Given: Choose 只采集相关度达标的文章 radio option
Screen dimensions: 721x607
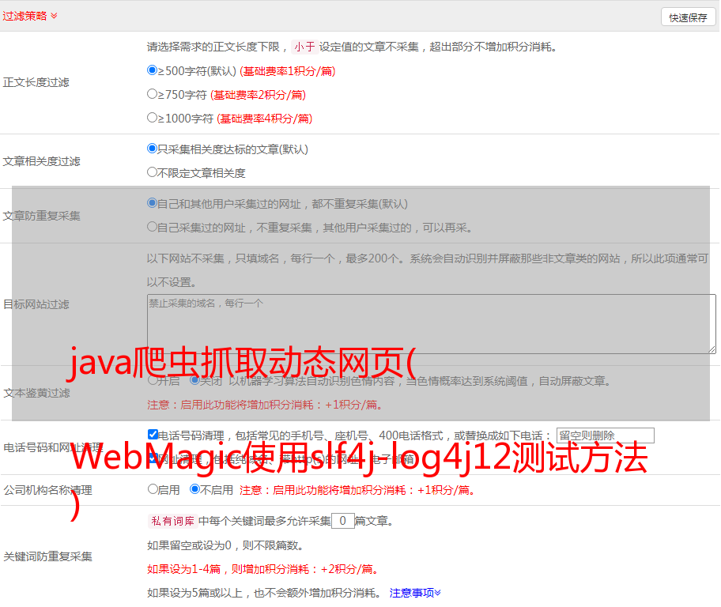Looking at the screenshot, I should tap(153, 149).
